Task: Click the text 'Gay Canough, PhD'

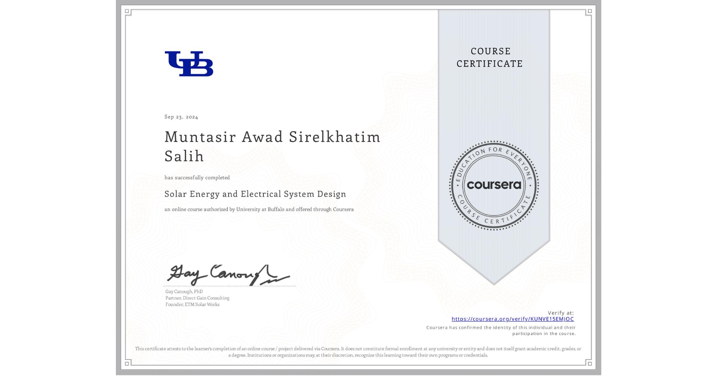Action: pos(184,292)
